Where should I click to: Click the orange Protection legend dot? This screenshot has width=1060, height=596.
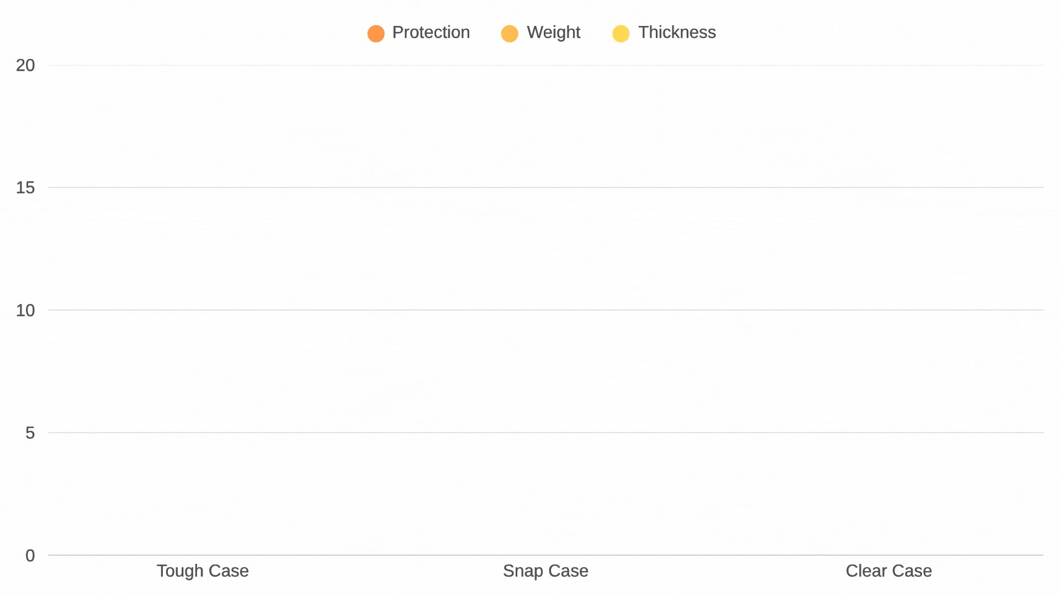click(376, 34)
